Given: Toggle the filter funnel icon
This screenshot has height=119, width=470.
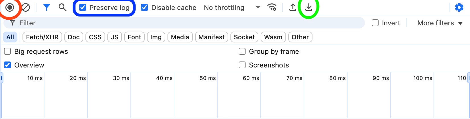Looking at the screenshot, I should tap(47, 7).
